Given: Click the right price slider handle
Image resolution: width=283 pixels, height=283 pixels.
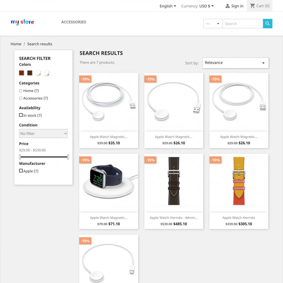Looking at the screenshot, I should 68,157.
